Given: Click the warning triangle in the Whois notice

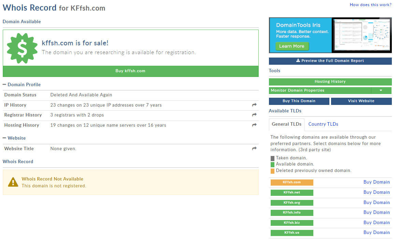Looking at the screenshot, I should tap(13, 182).
